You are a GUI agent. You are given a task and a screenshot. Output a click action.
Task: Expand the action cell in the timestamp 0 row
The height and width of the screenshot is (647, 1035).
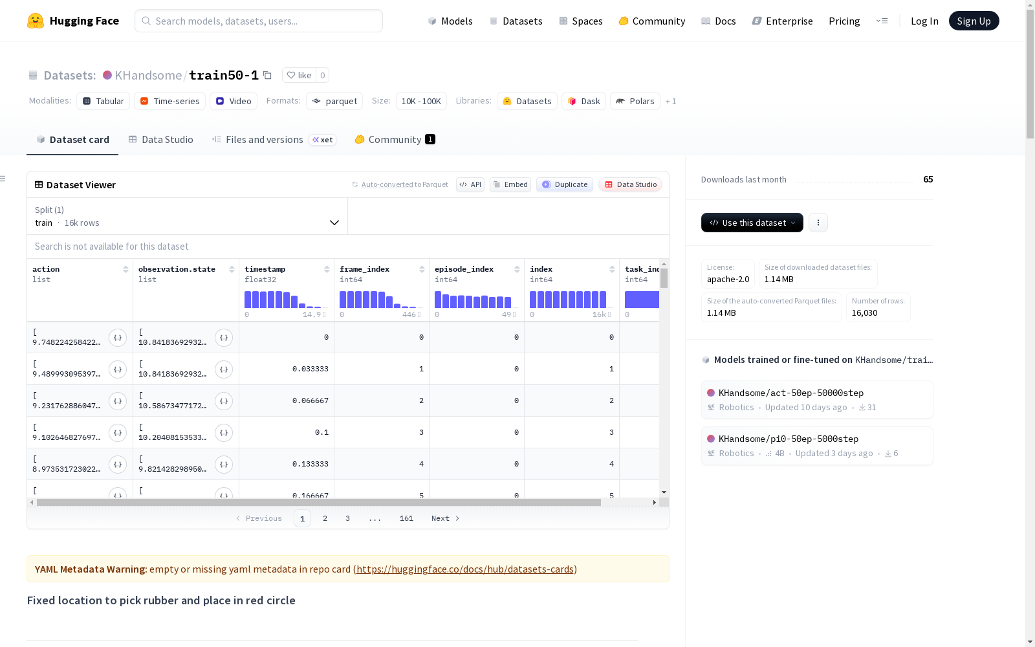click(x=118, y=338)
